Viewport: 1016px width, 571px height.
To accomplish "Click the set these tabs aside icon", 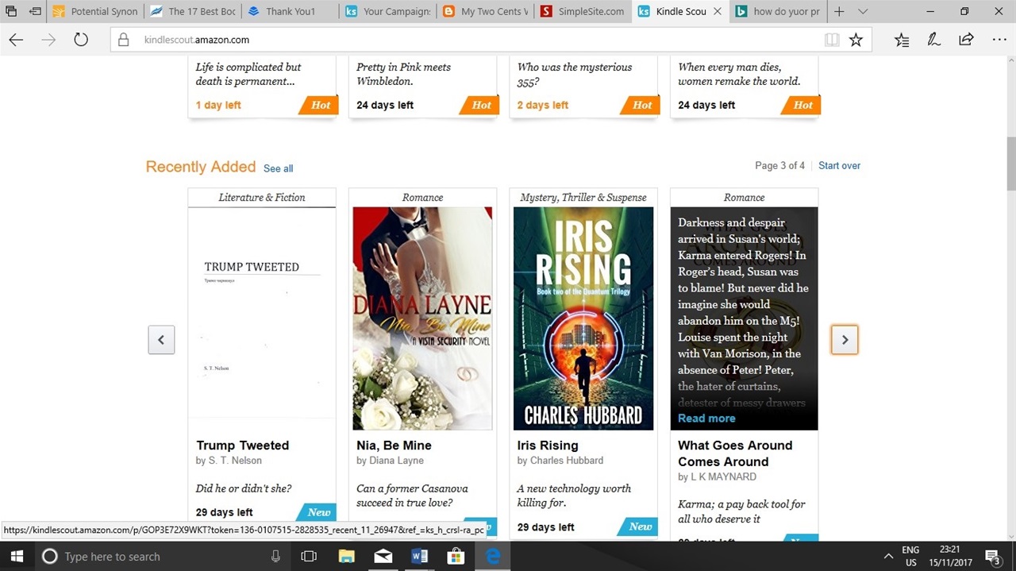I will (35, 11).
